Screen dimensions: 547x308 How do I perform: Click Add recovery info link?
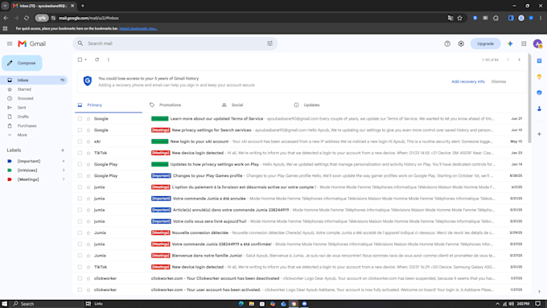point(468,81)
